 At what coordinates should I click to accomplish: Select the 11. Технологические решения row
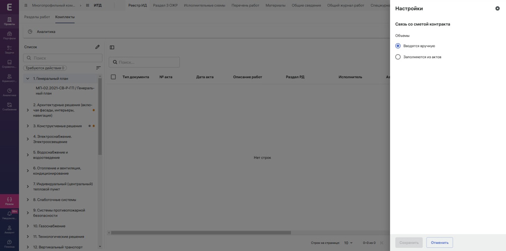coord(61,236)
